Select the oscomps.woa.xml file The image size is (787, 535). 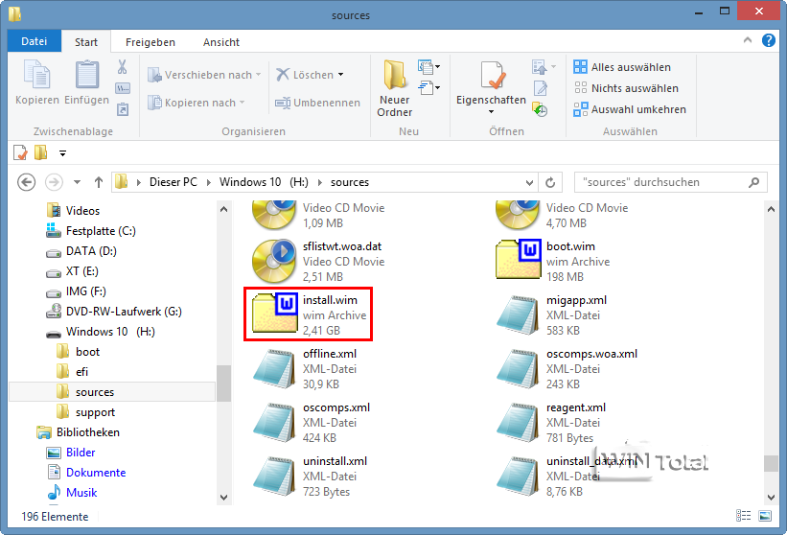coord(567,368)
